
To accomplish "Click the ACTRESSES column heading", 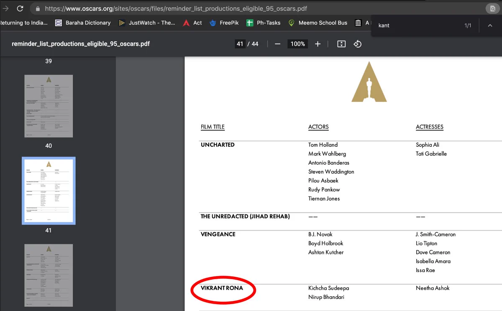I will coord(430,127).
